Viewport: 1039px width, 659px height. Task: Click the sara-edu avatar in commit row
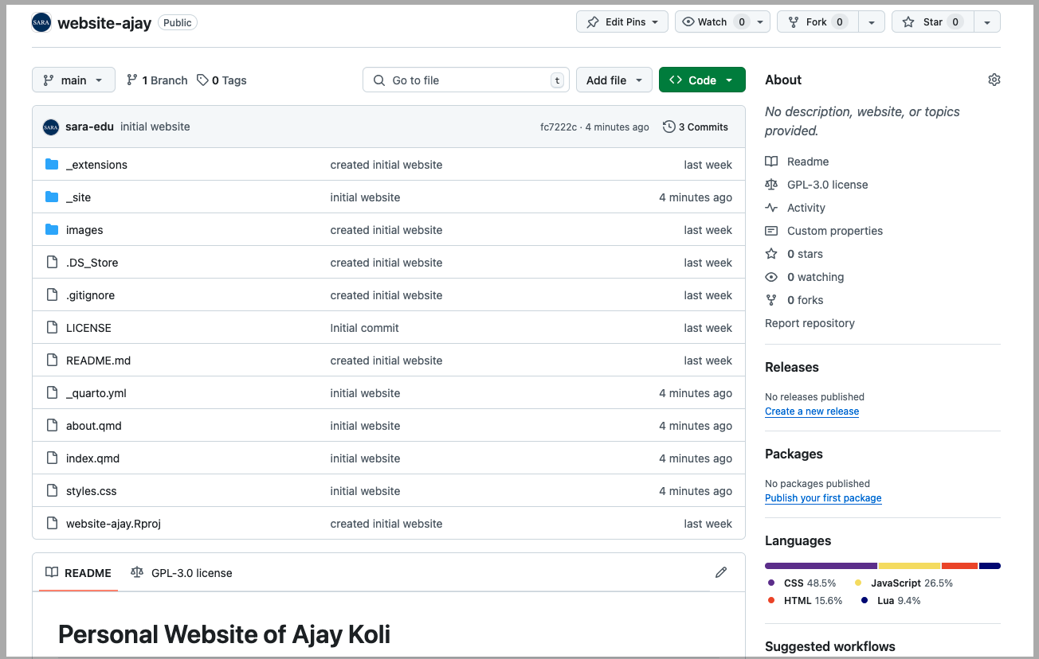pyautogui.click(x=51, y=127)
